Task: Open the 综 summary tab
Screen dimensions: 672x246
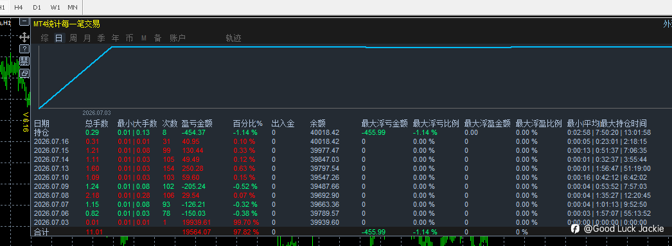Action: tap(44, 38)
